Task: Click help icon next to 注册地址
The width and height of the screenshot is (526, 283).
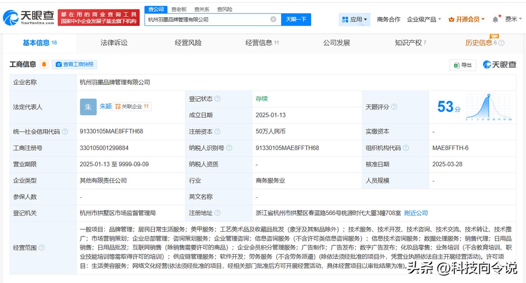Action: [x=217, y=213]
